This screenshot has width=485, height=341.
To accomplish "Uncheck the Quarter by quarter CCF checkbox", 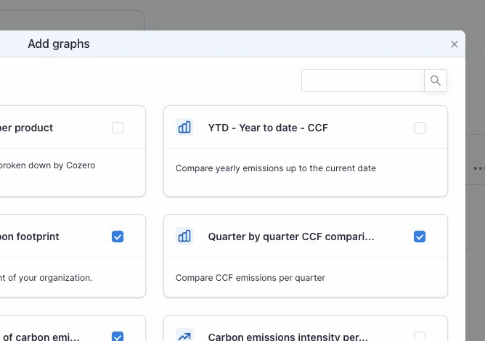I will coord(420,237).
